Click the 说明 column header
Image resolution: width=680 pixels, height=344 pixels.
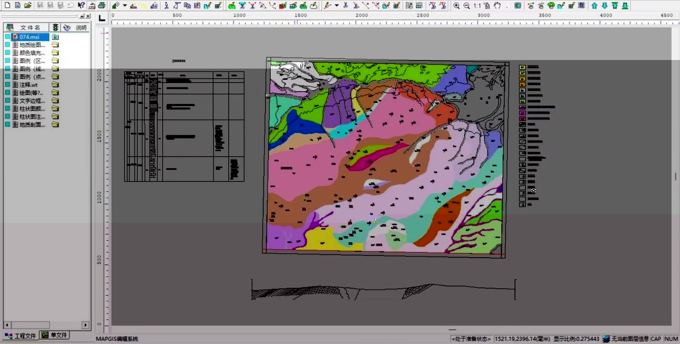pyautogui.click(x=80, y=27)
